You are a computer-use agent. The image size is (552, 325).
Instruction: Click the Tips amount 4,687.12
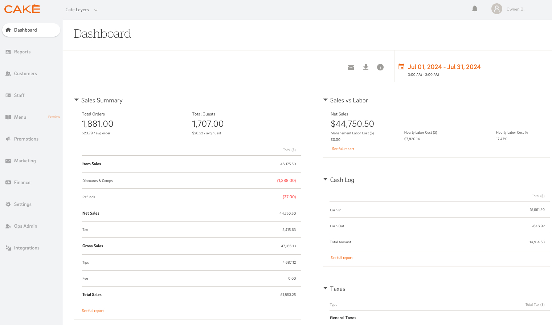pyautogui.click(x=289, y=263)
